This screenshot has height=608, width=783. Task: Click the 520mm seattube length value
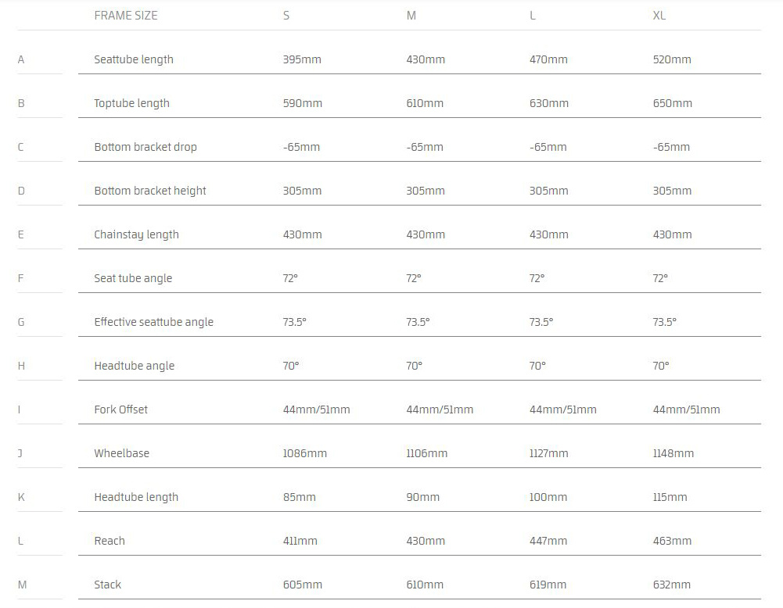[x=672, y=59]
